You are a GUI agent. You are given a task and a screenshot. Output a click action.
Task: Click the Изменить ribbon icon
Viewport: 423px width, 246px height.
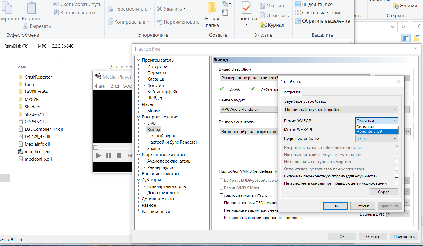coord(262,15)
